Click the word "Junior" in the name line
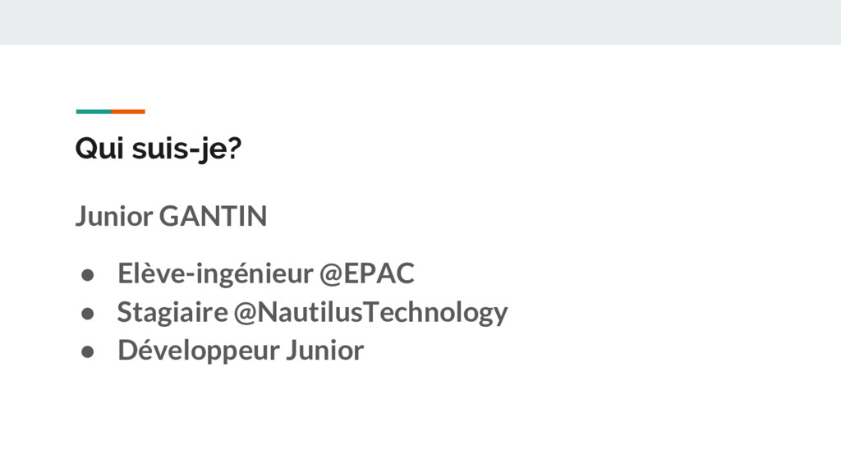Viewport: 841px width, 473px height. pos(113,216)
